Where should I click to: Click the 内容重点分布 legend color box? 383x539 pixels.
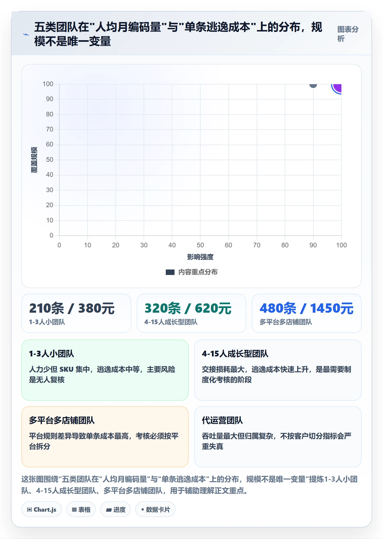point(170,272)
